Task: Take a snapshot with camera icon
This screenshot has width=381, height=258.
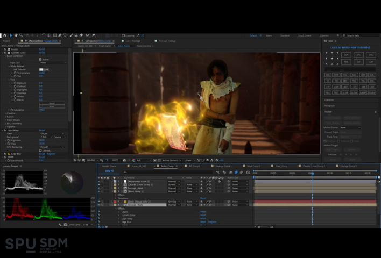Action: point(124,160)
